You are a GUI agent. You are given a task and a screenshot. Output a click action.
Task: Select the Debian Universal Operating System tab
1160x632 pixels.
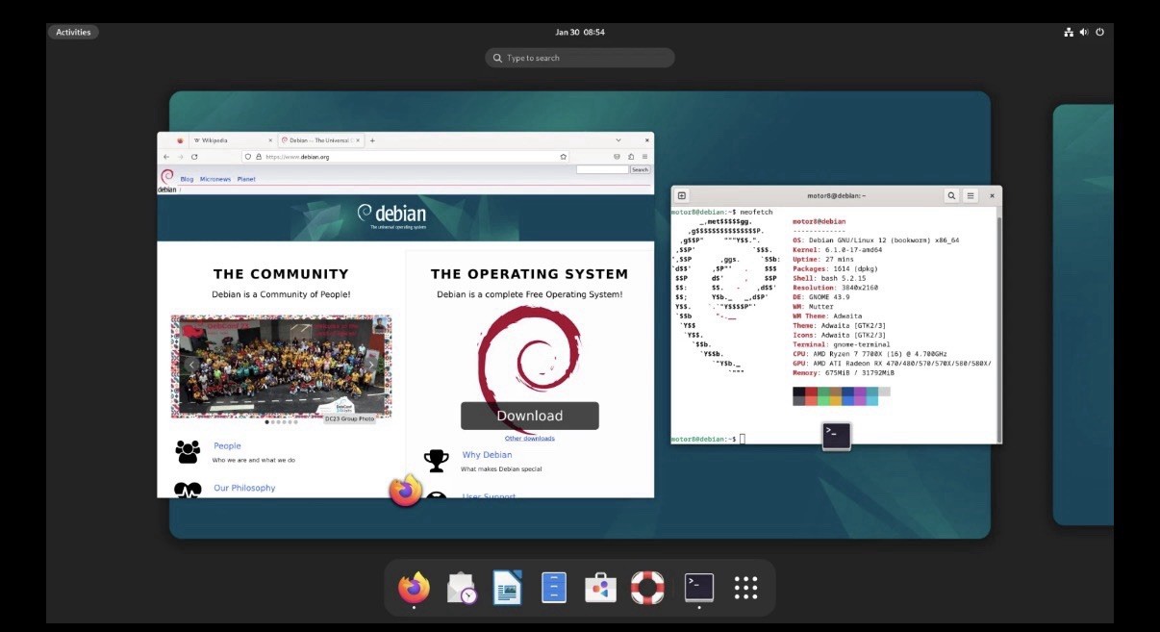click(x=320, y=140)
